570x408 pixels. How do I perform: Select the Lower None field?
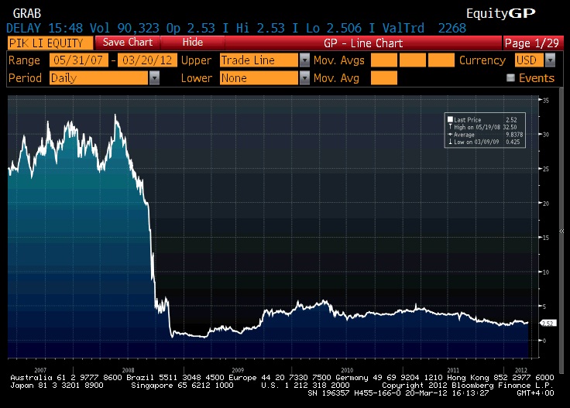(259, 77)
